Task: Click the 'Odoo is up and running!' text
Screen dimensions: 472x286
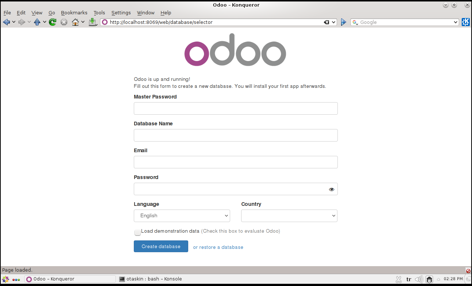Action: pos(162,79)
